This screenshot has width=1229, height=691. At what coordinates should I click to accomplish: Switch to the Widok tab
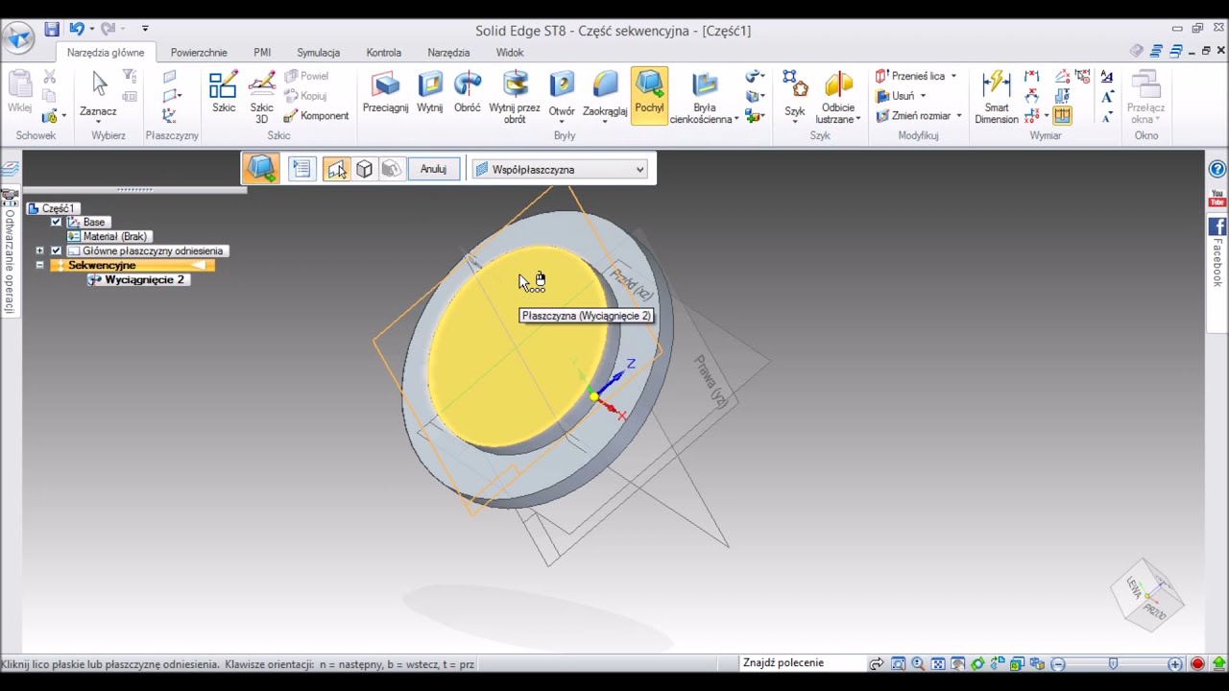click(x=510, y=53)
